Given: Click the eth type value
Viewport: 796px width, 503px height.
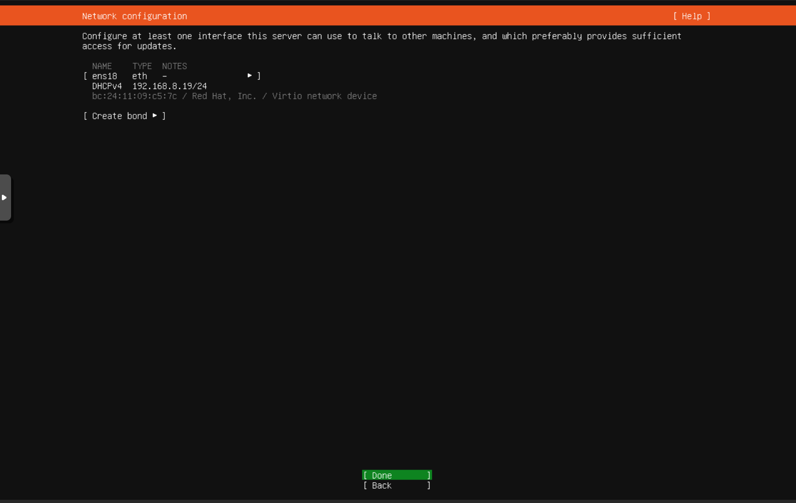Looking at the screenshot, I should (x=139, y=76).
